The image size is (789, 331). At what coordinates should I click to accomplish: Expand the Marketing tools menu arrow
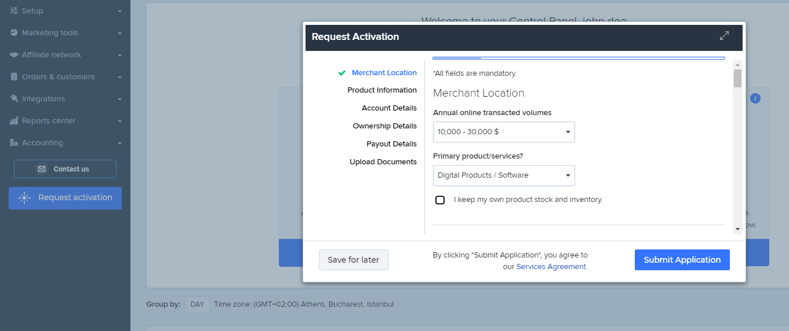119,33
